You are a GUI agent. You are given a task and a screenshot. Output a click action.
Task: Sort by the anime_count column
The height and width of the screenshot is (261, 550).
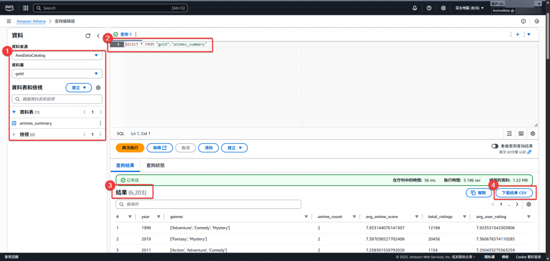click(354, 217)
